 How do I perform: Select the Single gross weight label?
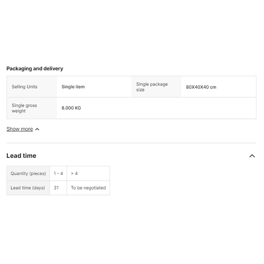pos(25,108)
